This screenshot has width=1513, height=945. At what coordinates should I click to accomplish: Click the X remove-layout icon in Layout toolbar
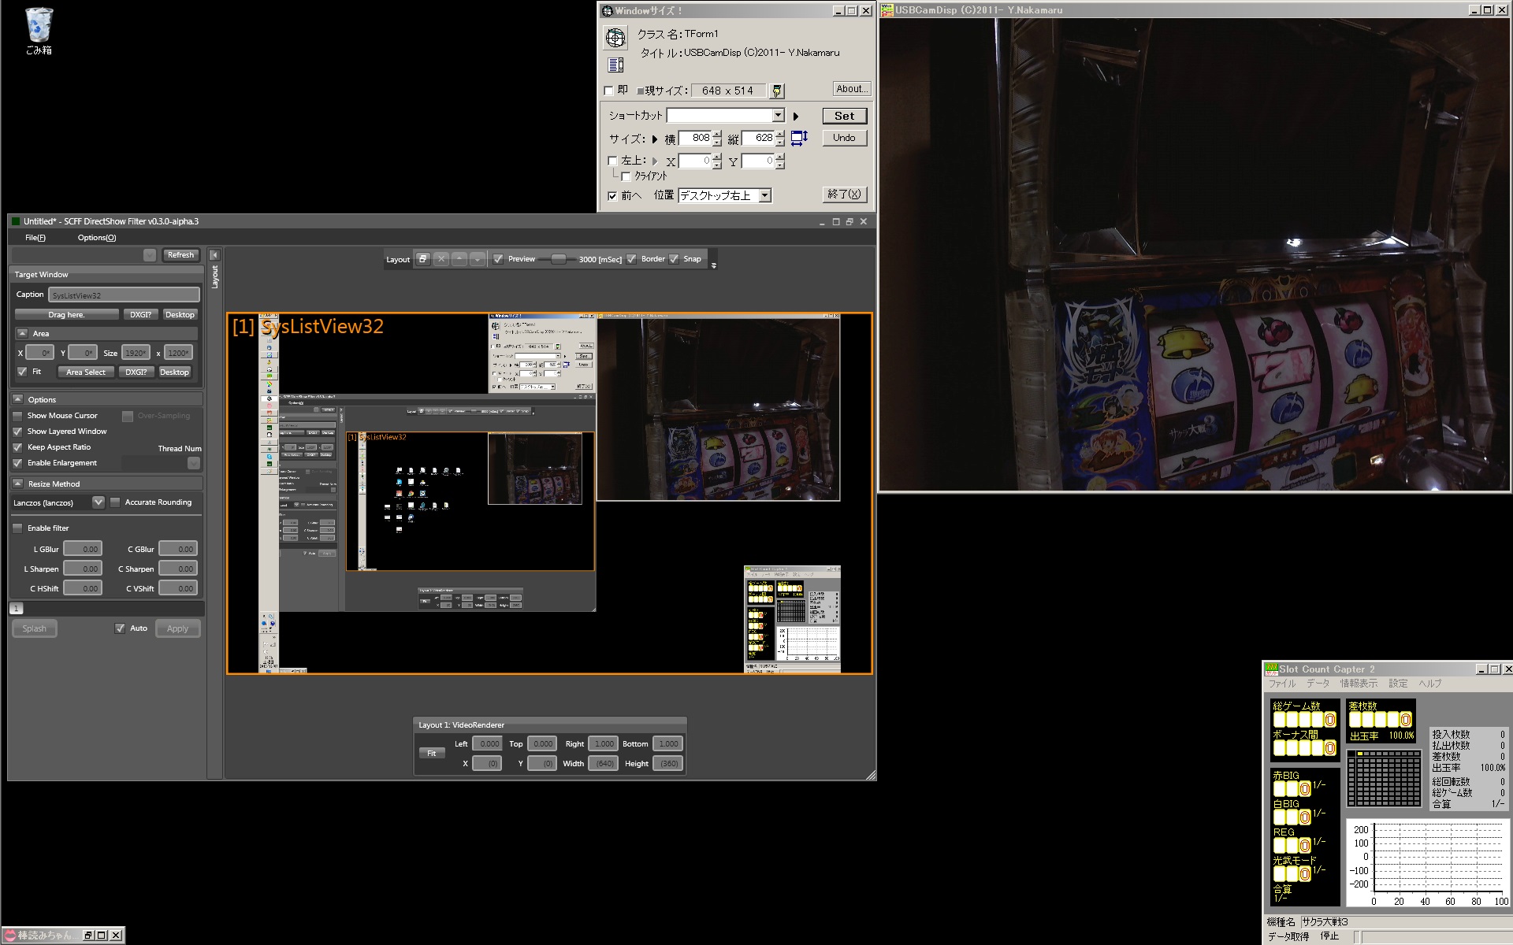pyautogui.click(x=441, y=258)
